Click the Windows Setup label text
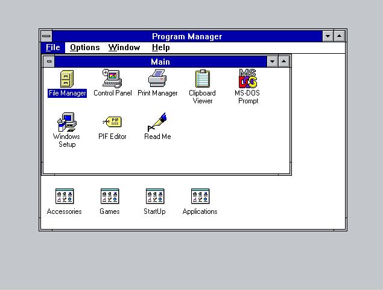 click(66, 141)
